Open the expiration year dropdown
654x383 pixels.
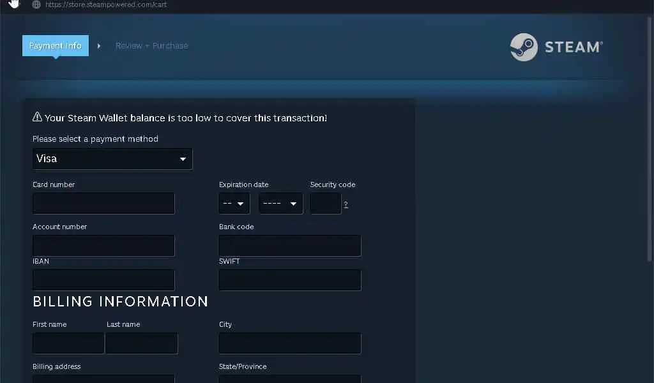[x=281, y=204]
